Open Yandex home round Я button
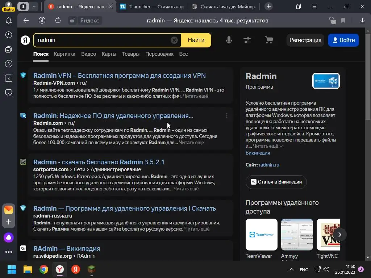This screenshot has height=278, width=371. (x=42, y=21)
